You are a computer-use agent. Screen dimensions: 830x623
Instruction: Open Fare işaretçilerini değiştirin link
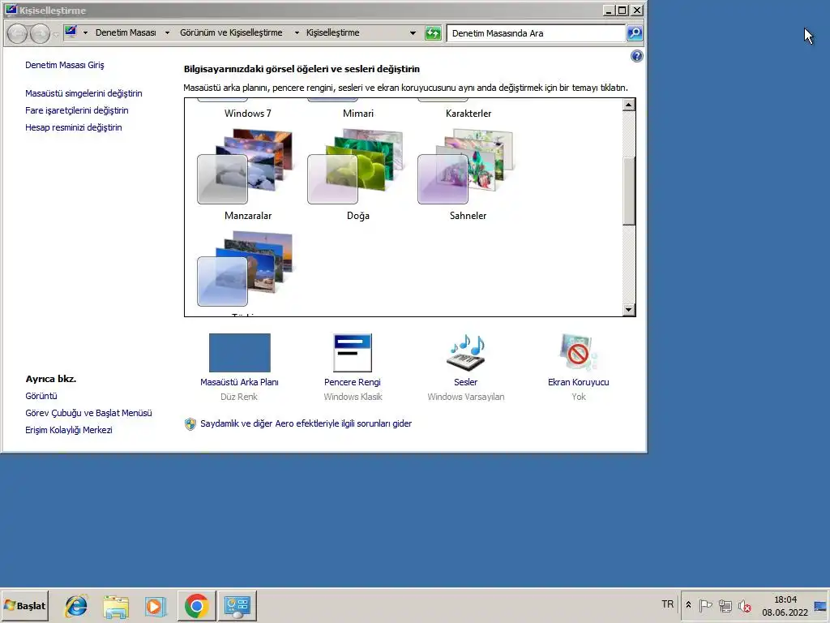[77, 110]
